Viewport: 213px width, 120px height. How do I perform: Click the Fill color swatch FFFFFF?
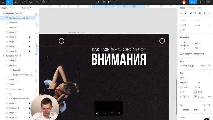pyautogui.click(x=181, y=110)
